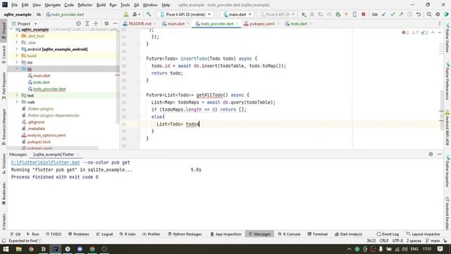Open the disabled Pixel 4 API 28 dropdown
451x254 pixels.
pyautogui.click(x=278, y=14)
